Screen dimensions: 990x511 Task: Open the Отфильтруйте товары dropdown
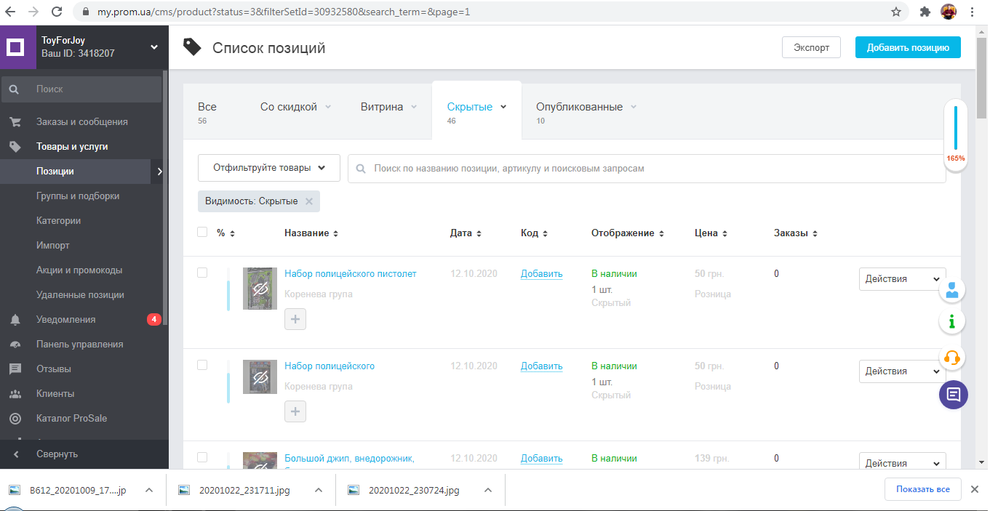point(269,168)
